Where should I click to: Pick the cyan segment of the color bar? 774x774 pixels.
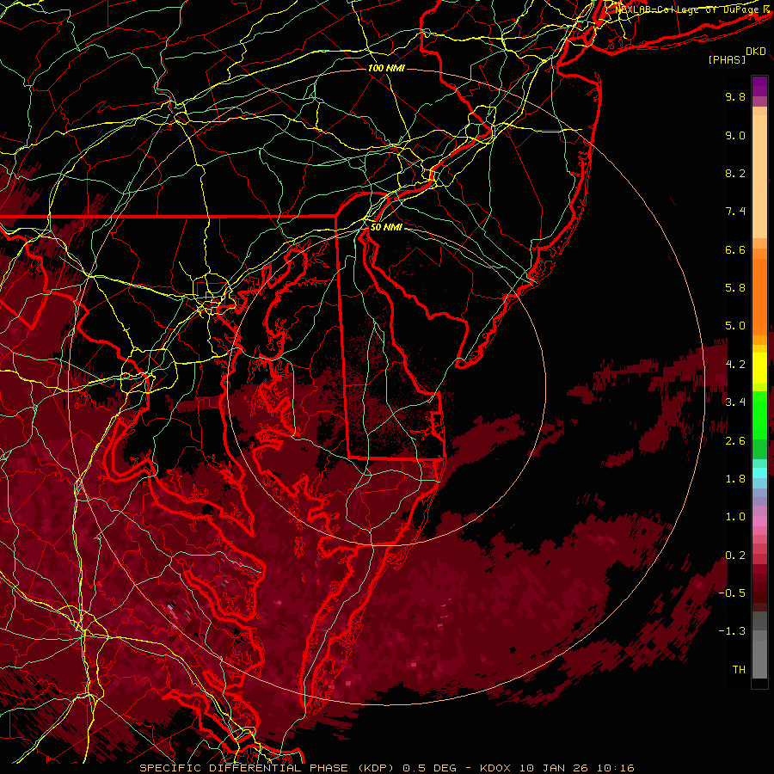[759, 473]
